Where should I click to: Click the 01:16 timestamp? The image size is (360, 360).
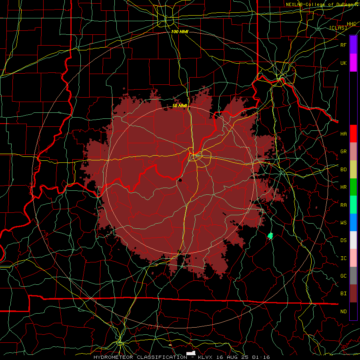click(x=261, y=357)
